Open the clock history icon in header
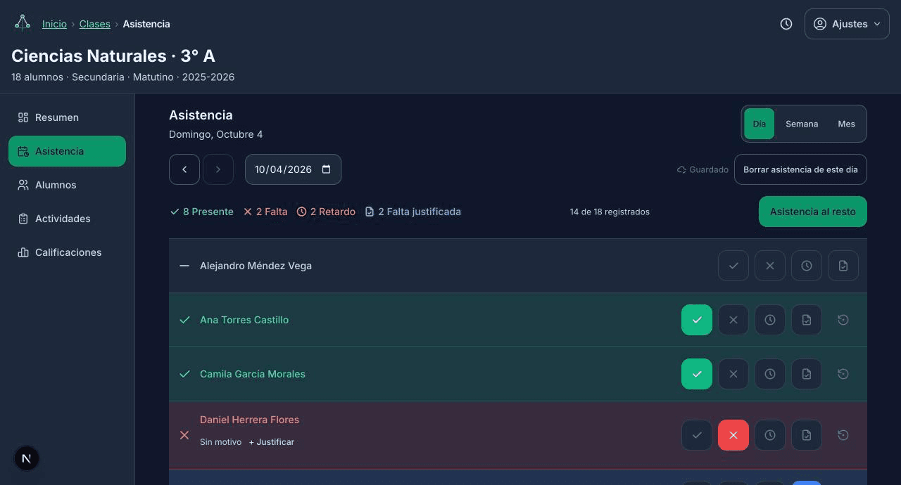 click(x=786, y=24)
